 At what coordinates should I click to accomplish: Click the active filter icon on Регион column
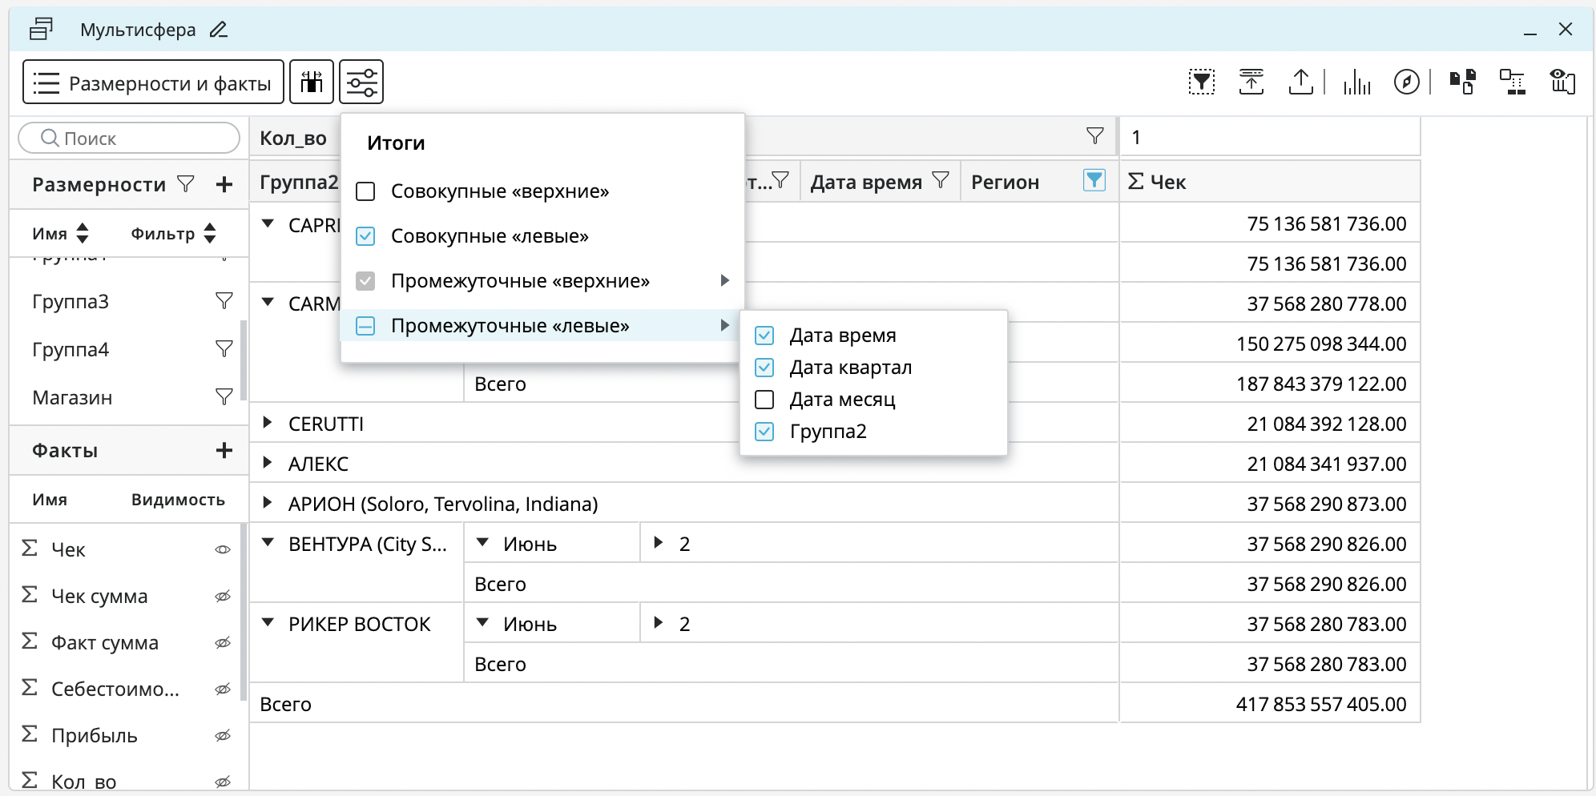1094,181
